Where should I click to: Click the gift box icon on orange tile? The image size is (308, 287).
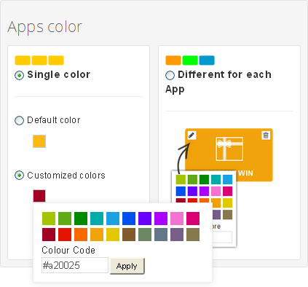coord(229,149)
